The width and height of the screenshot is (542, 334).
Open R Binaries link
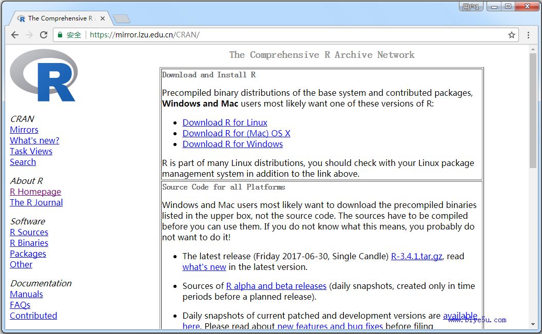pyautogui.click(x=29, y=243)
